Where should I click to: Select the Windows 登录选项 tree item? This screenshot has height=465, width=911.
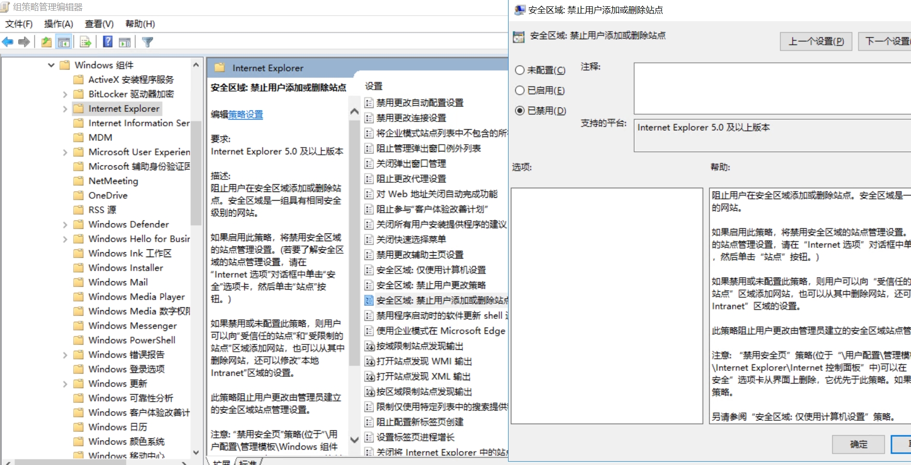click(x=126, y=369)
